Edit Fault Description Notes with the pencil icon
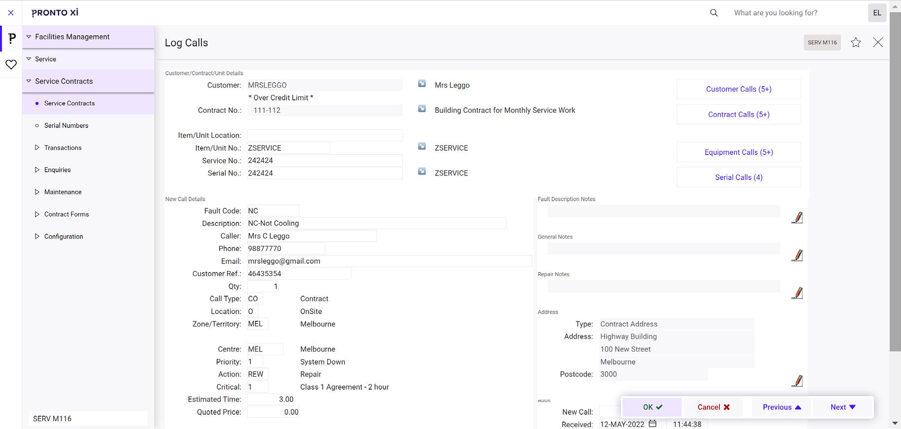 tap(797, 217)
